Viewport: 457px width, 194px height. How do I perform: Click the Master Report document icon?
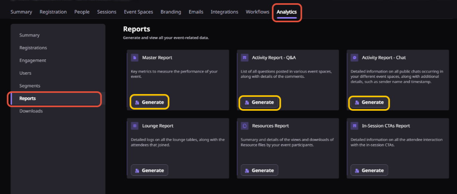135,58
